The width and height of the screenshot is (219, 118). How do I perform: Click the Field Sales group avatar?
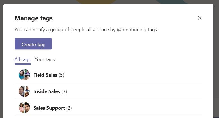coord(24,75)
